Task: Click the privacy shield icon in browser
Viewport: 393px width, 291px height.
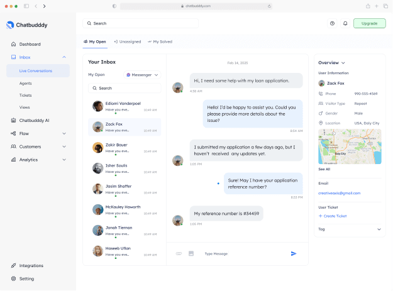Action: (114, 6)
